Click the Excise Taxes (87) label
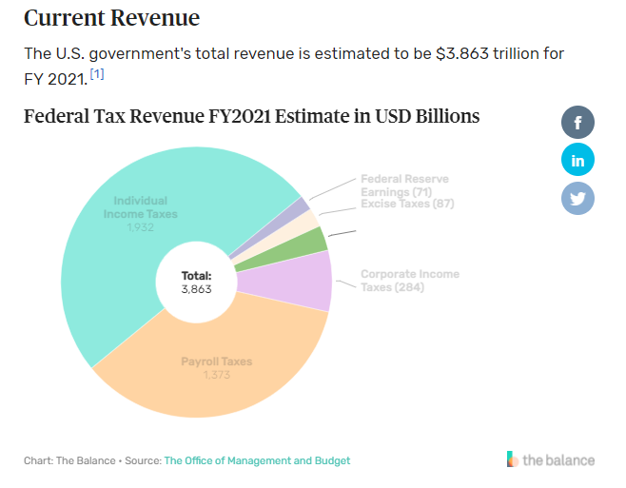Viewport: 626px width, 488px height. click(407, 204)
